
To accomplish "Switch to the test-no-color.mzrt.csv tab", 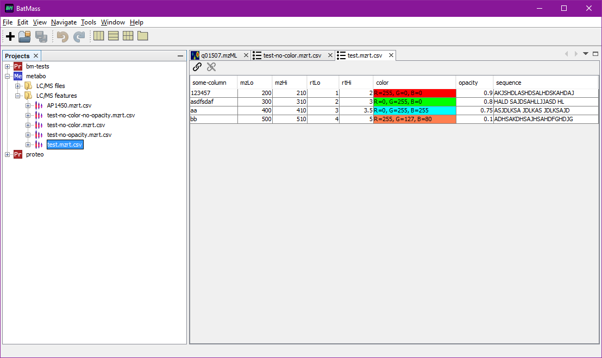I will [292, 55].
